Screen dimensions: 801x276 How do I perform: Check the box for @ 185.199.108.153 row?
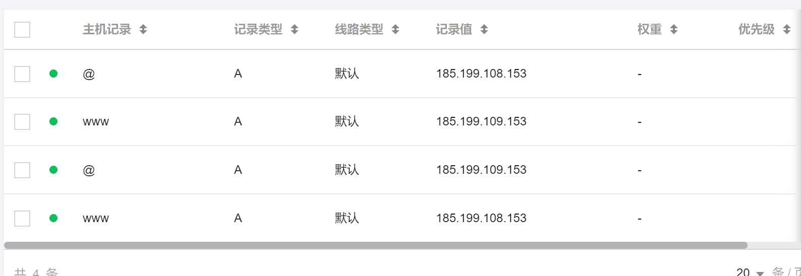22,74
